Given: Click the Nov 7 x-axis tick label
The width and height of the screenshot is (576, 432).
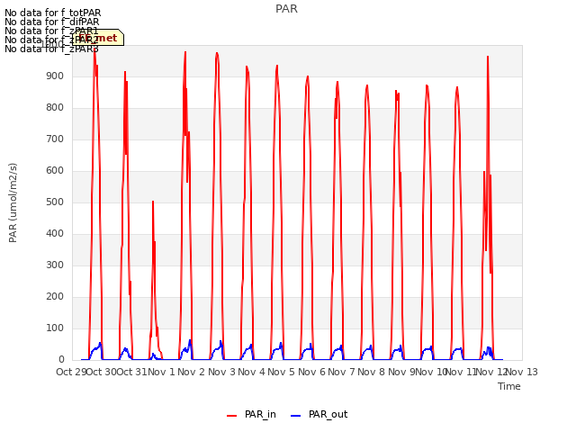Looking at the screenshot, I should click(x=341, y=372).
